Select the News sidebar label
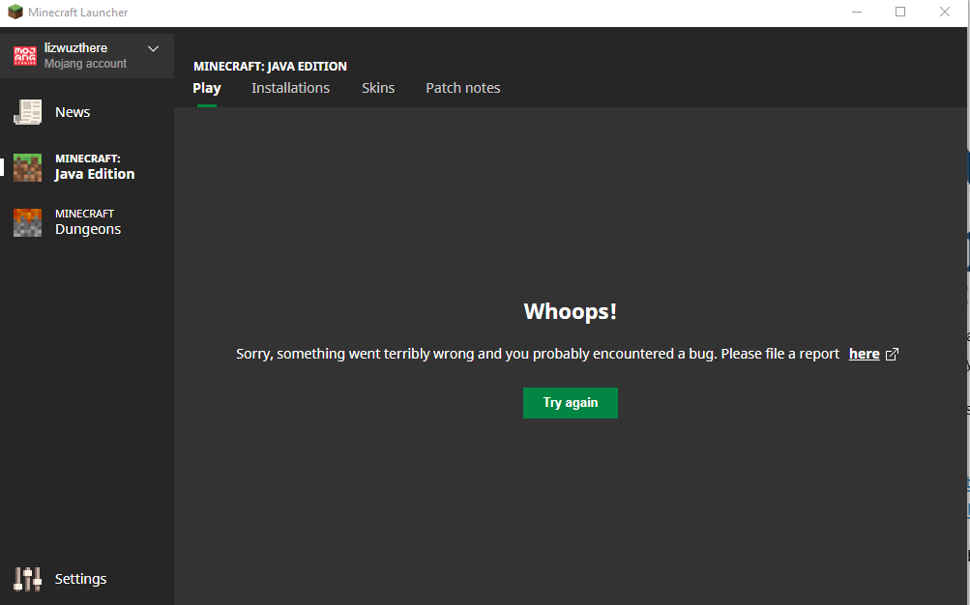This screenshot has height=605, width=970. [73, 112]
